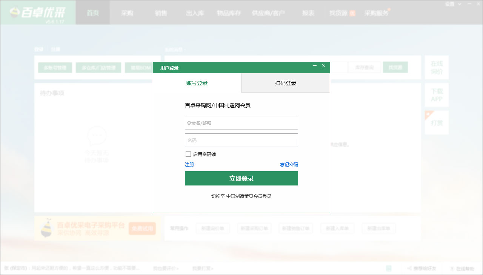Focus the 密码 password field
This screenshot has width=483, height=275.
click(241, 140)
